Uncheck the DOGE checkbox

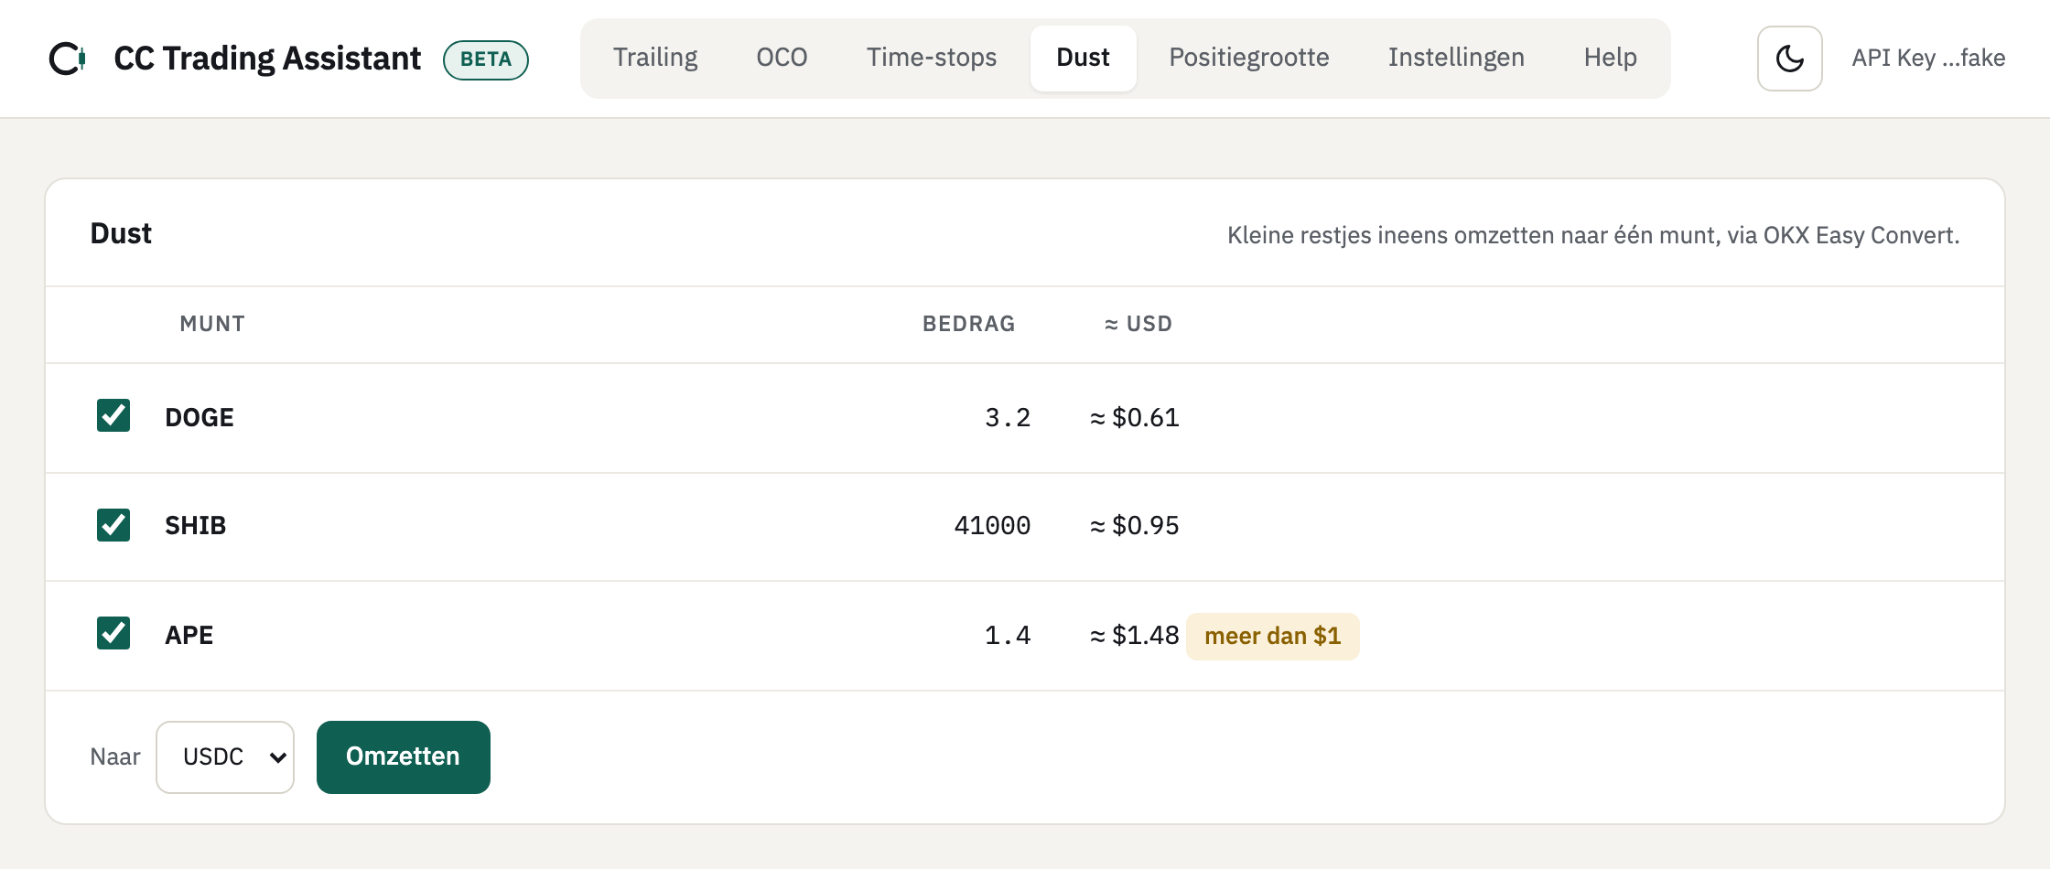[113, 415]
